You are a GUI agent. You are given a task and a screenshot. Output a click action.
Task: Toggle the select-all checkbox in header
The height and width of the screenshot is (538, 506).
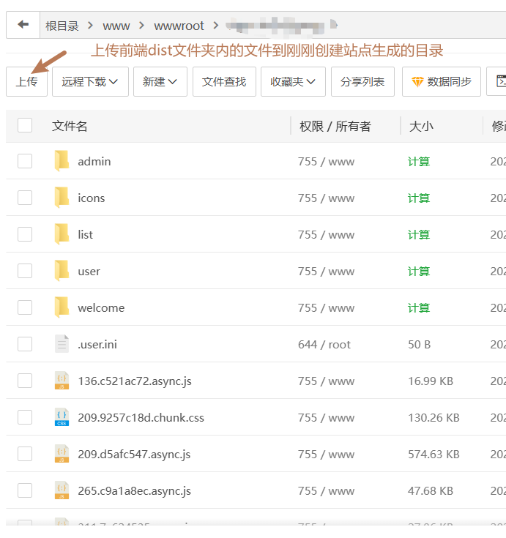click(x=25, y=125)
